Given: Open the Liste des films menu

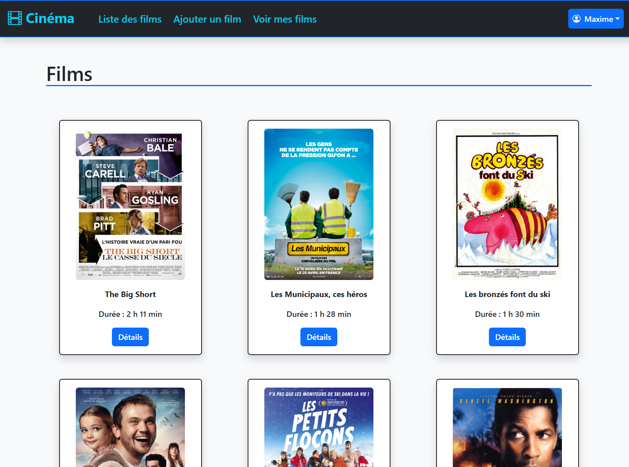Looking at the screenshot, I should point(130,19).
